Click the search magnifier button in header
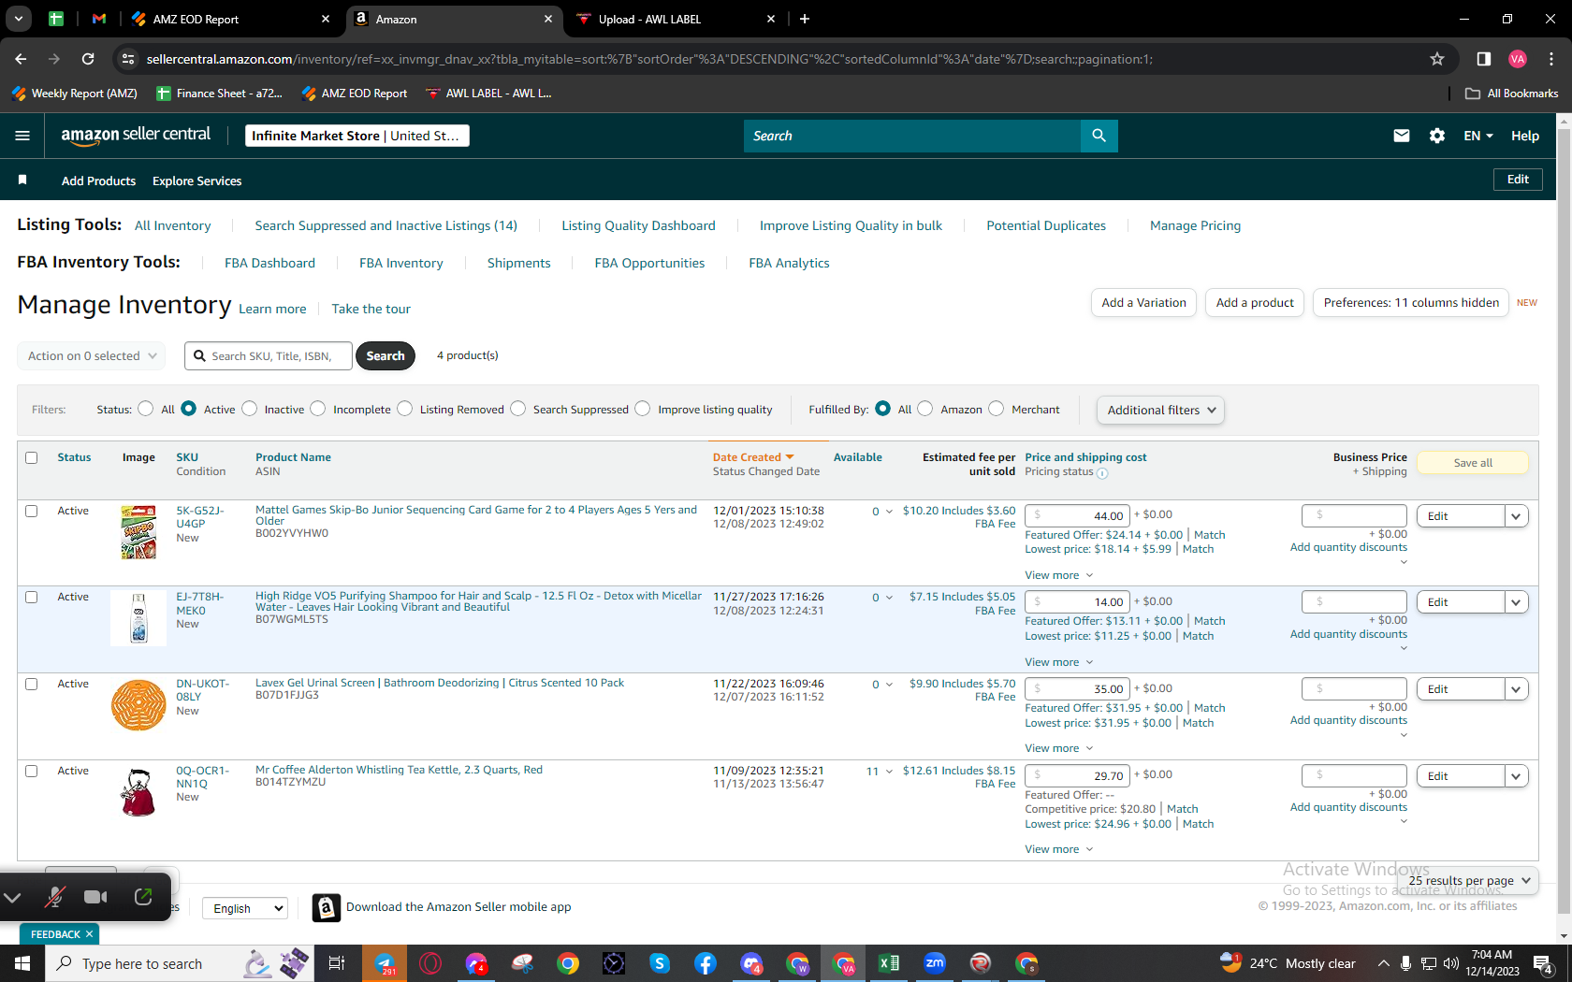The height and width of the screenshot is (982, 1572). click(1099, 136)
